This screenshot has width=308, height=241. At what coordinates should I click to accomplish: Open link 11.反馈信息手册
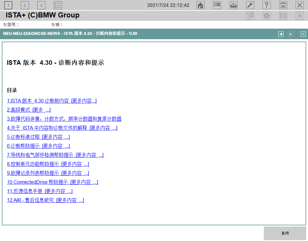(40, 191)
